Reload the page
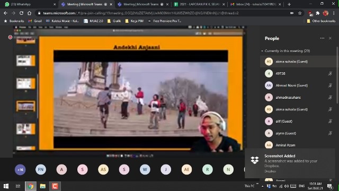This screenshot has height=191, width=339. point(21,13)
